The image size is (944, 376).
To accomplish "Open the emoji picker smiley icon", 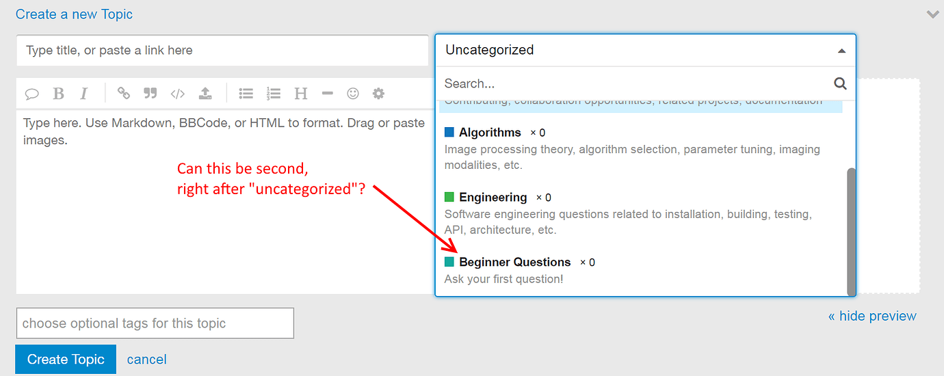I will pyautogui.click(x=353, y=94).
